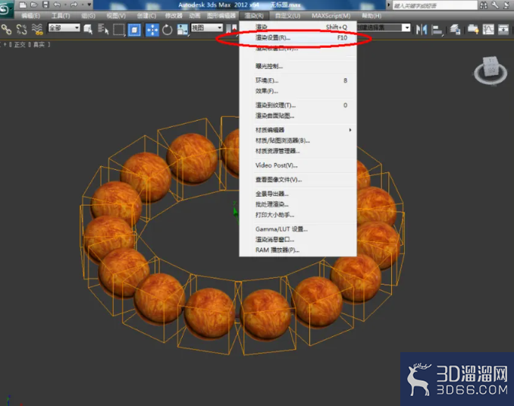Select the Unlink Selection tool

(22, 30)
